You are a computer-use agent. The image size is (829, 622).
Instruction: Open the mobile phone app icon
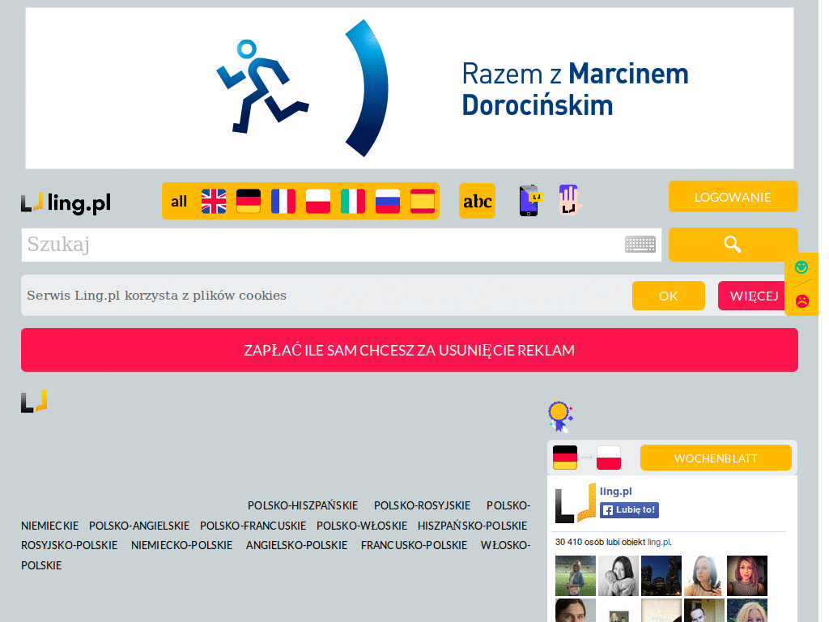point(530,201)
